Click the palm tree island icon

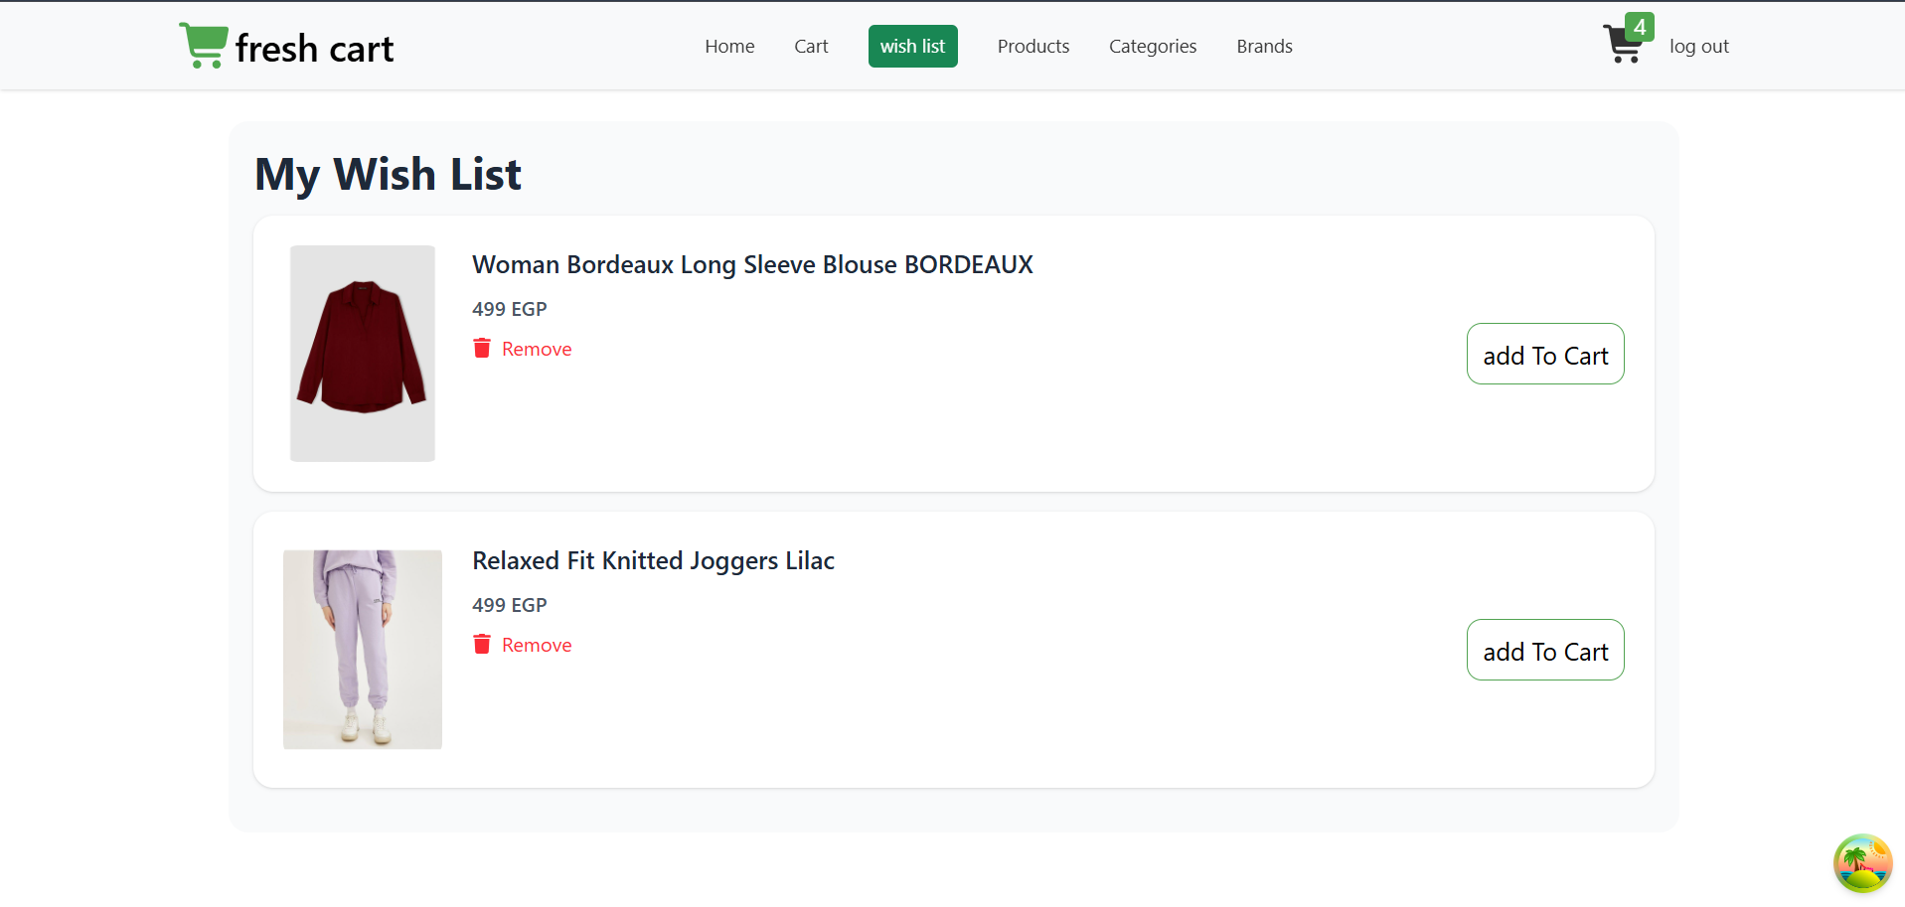[x=1862, y=863]
